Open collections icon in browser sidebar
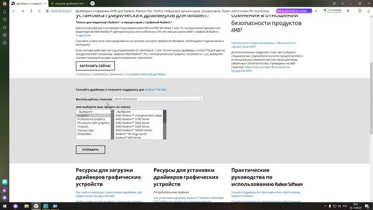Screen dimensions: 373x210 point(5,35)
